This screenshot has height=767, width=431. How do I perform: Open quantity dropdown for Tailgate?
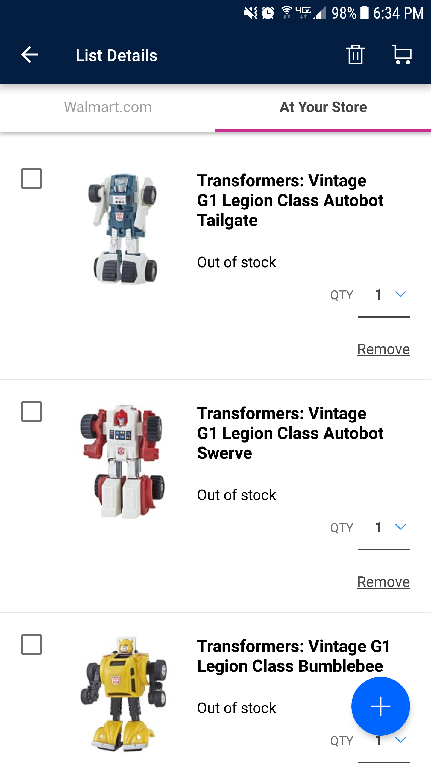(x=400, y=295)
